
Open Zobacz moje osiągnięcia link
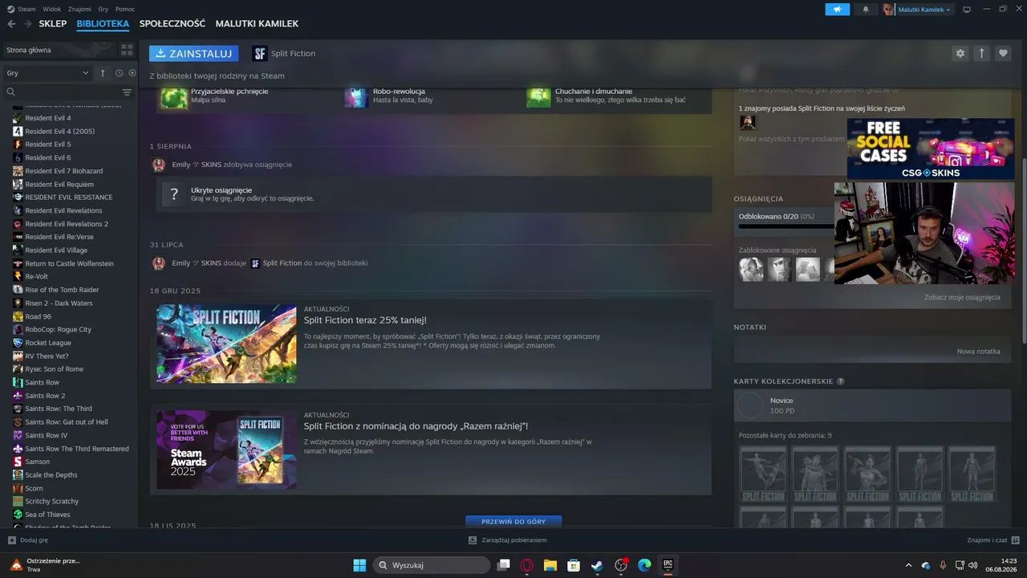coord(962,297)
